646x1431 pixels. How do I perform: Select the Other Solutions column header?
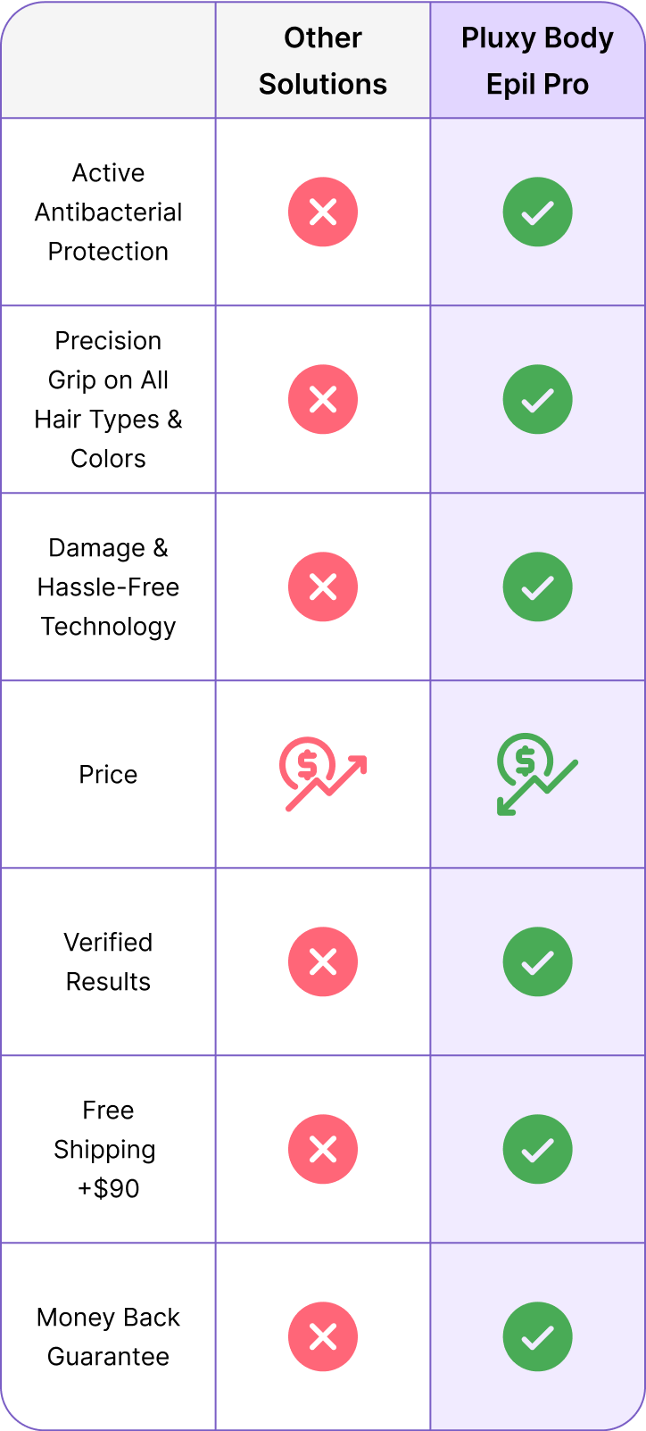(x=323, y=61)
